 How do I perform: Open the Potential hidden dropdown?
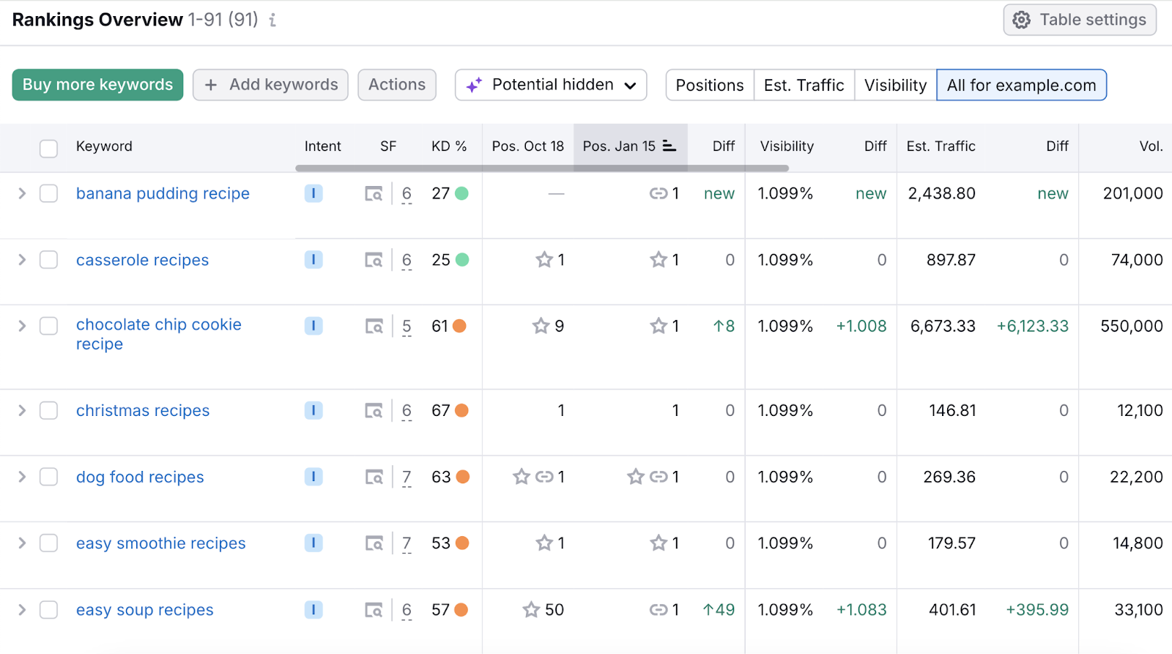click(551, 85)
